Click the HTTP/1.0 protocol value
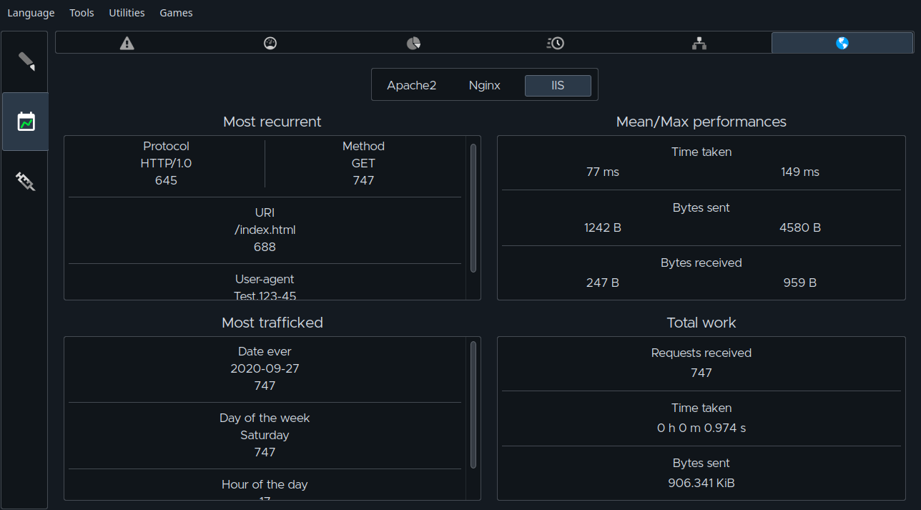This screenshot has width=921, height=510. pyautogui.click(x=166, y=163)
